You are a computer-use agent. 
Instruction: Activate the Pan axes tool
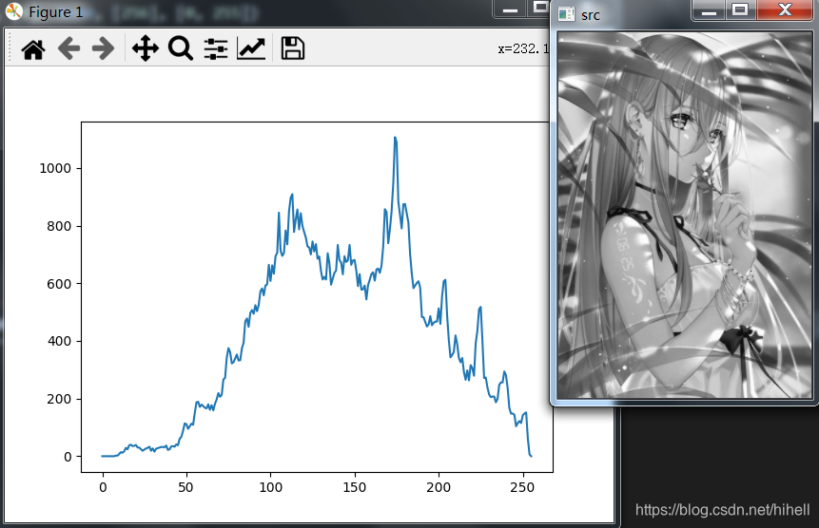[x=146, y=49]
